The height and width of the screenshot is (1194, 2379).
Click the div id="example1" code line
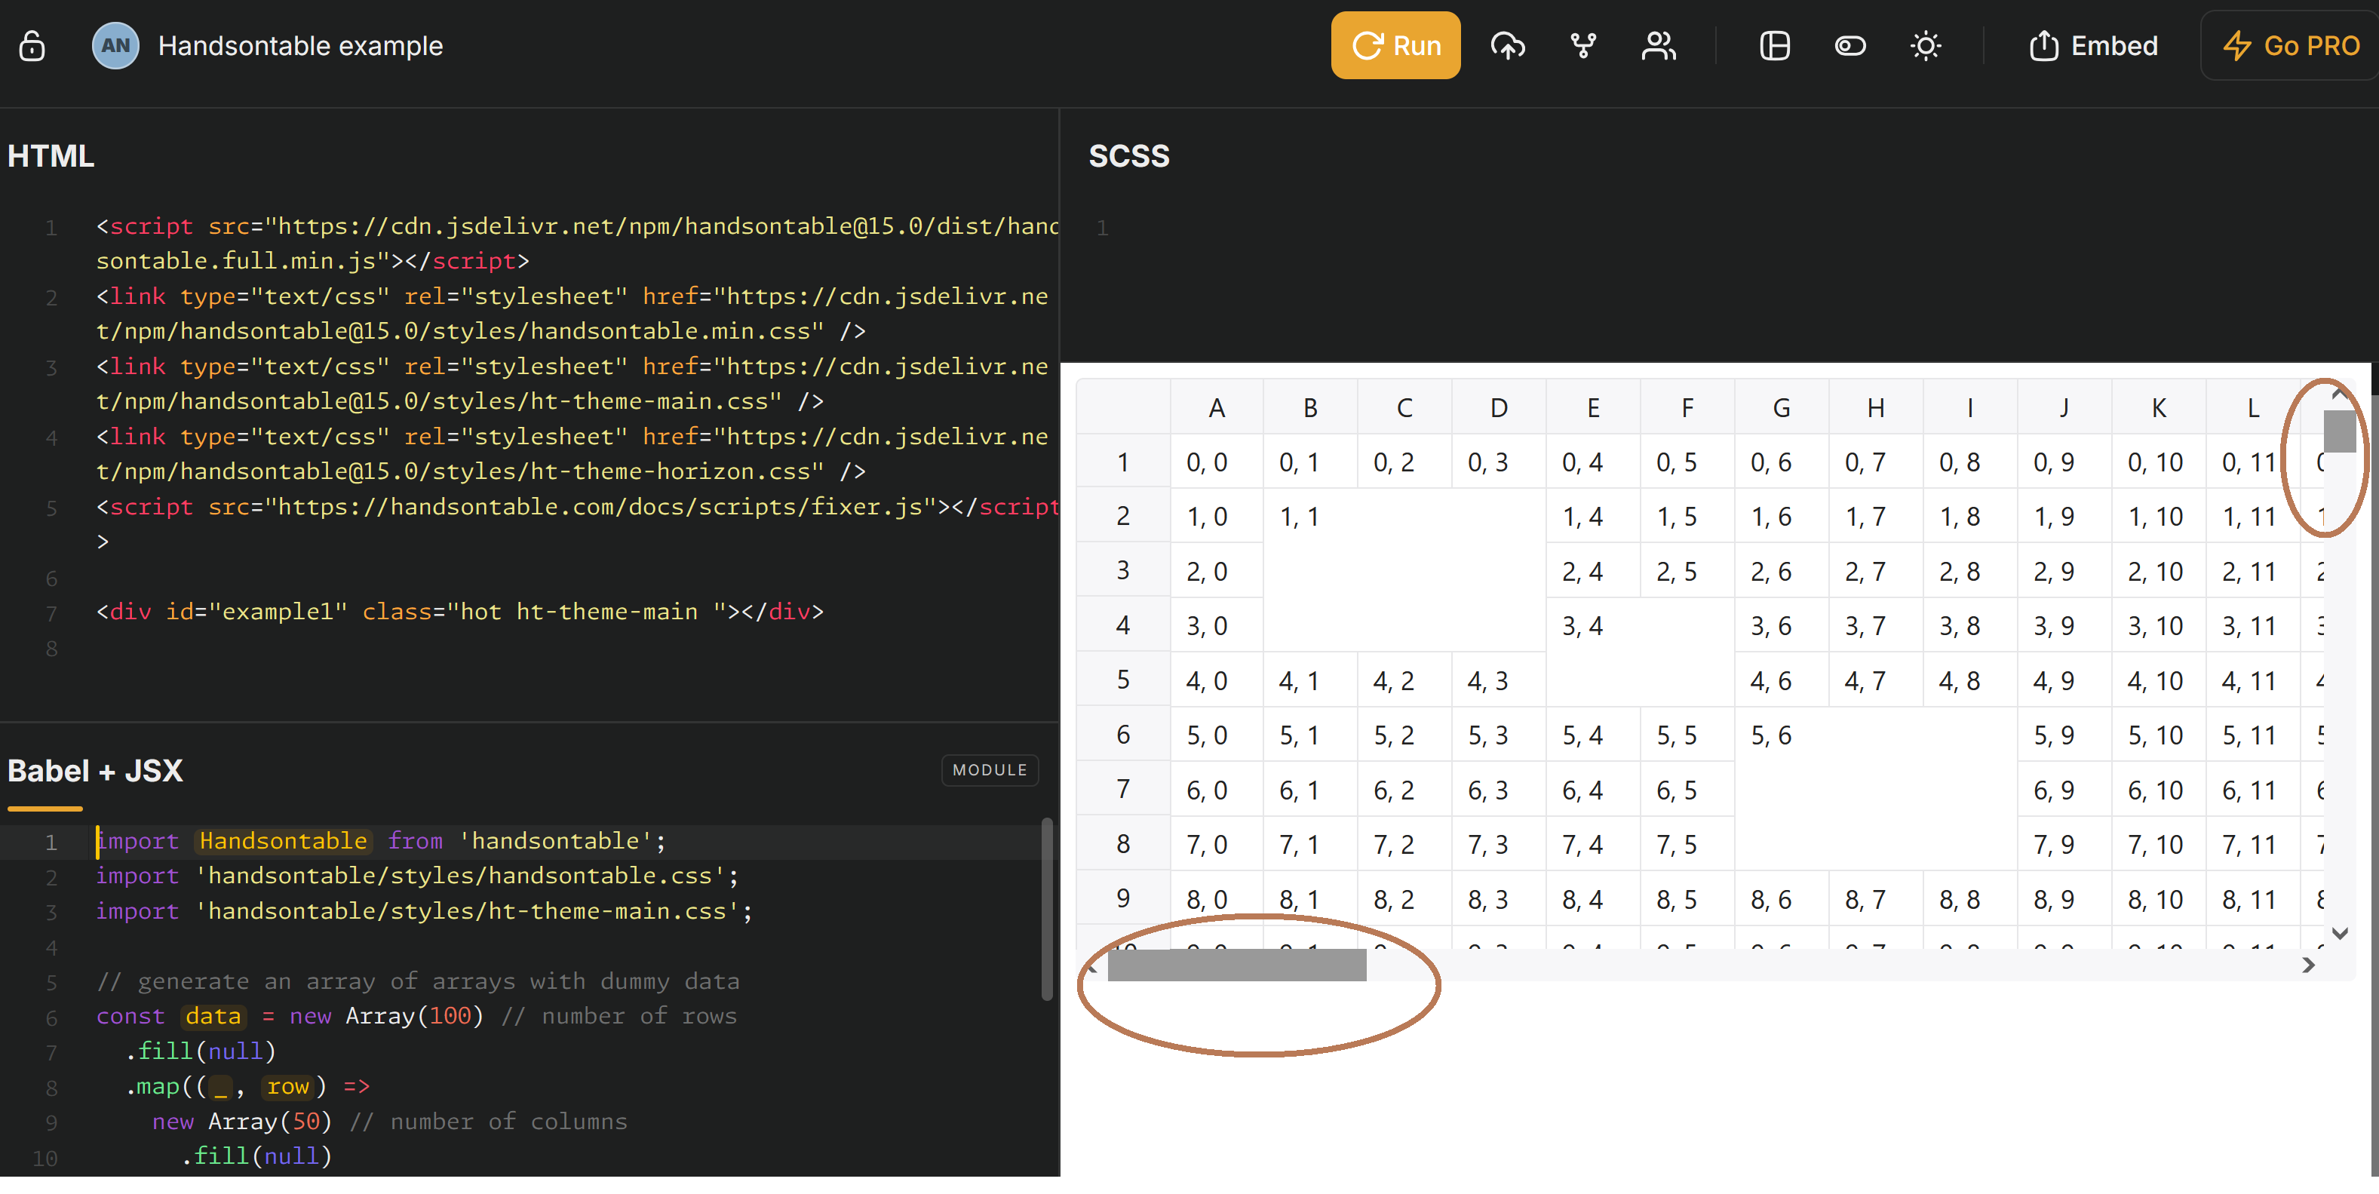point(460,611)
